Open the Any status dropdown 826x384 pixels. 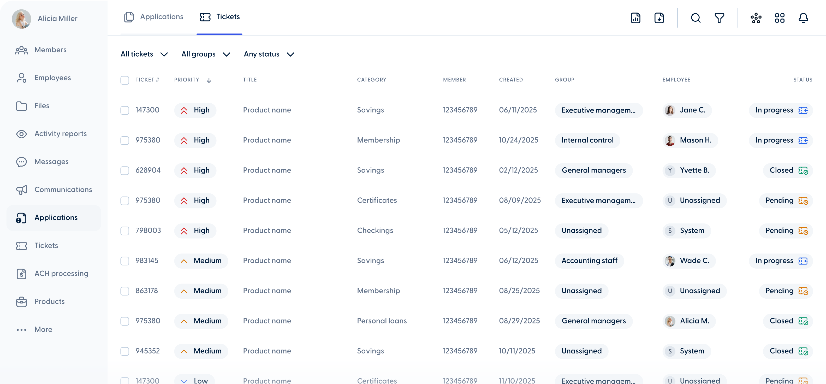pos(269,54)
